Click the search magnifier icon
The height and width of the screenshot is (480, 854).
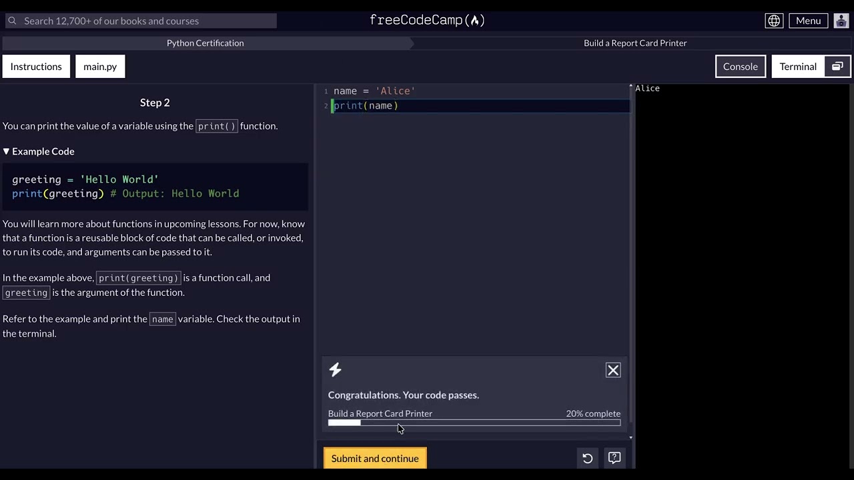coord(12,21)
